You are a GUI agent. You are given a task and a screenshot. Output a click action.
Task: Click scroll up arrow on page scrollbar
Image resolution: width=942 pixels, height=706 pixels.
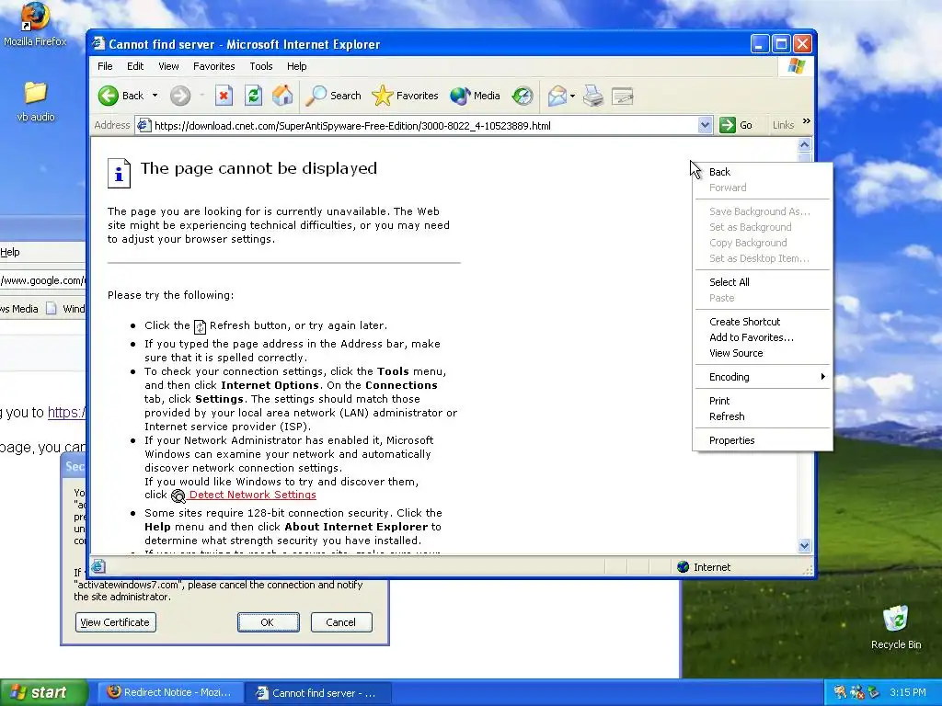coord(804,144)
